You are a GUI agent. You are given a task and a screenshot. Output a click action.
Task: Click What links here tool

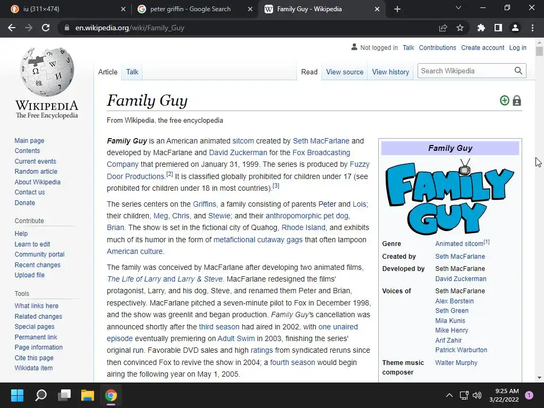[x=37, y=305]
